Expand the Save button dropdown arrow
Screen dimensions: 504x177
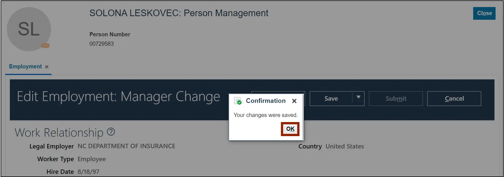tap(358, 97)
